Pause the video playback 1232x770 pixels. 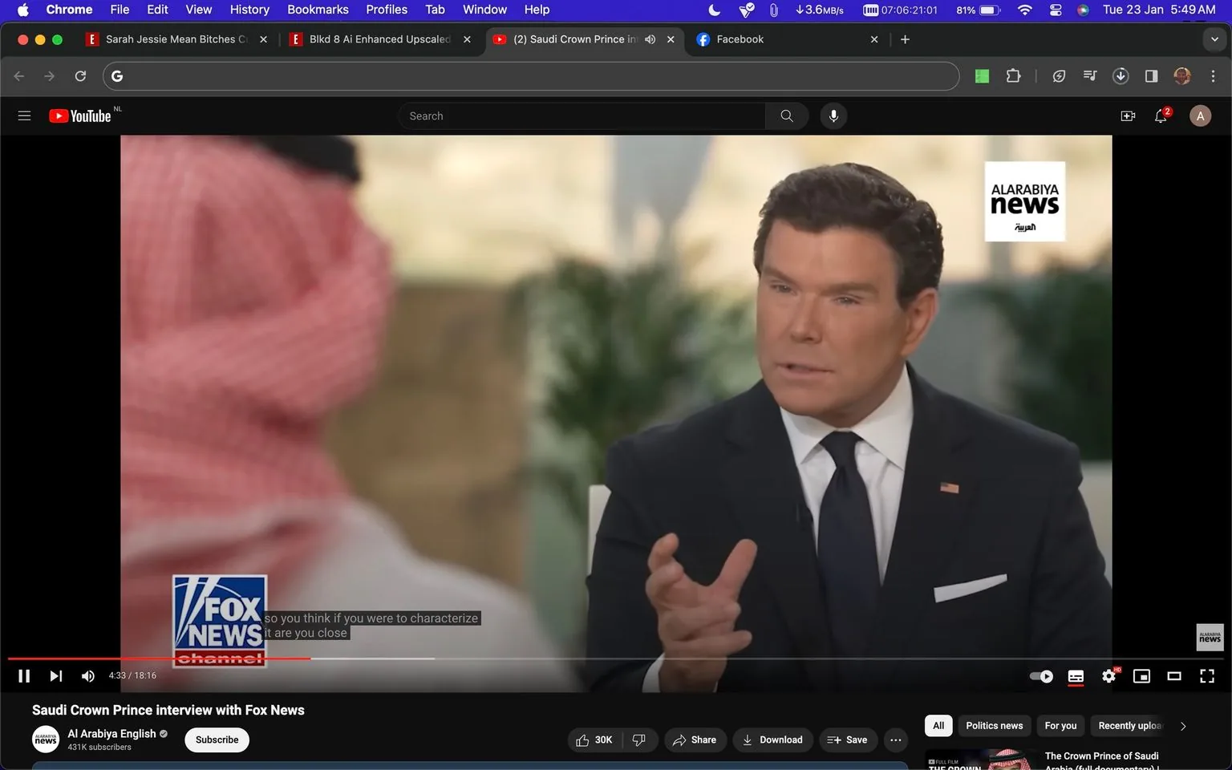(x=23, y=675)
